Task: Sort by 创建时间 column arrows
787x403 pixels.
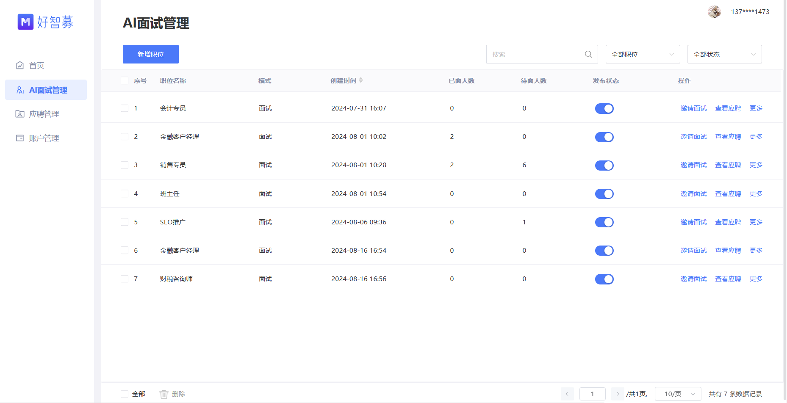Action: pos(361,80)
